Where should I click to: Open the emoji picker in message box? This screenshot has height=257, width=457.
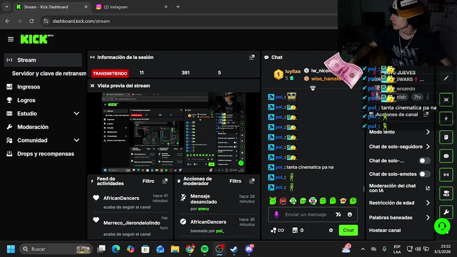click(350, 215)
